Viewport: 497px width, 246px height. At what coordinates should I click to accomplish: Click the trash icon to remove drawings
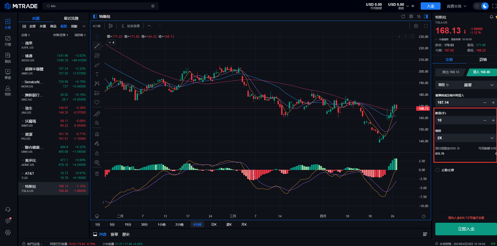(x=97, y=174)
